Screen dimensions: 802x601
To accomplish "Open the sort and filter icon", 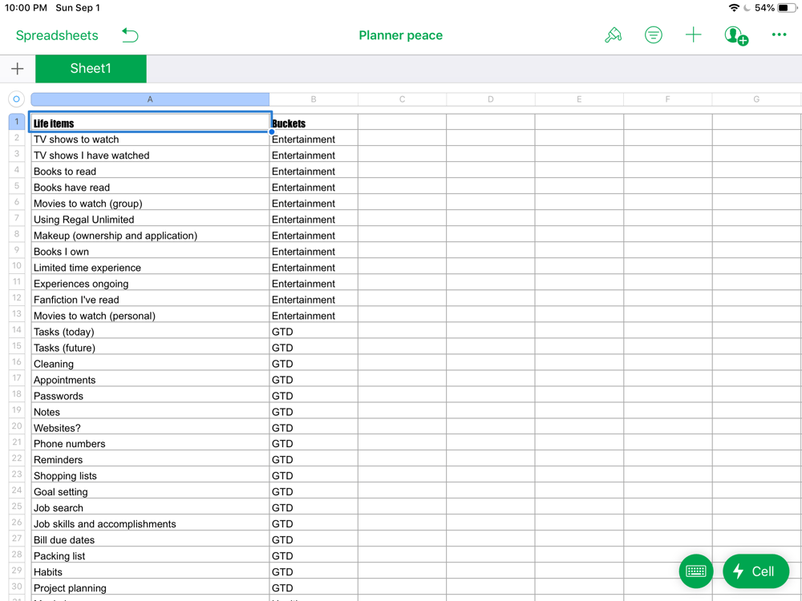I will coord(654,35).
